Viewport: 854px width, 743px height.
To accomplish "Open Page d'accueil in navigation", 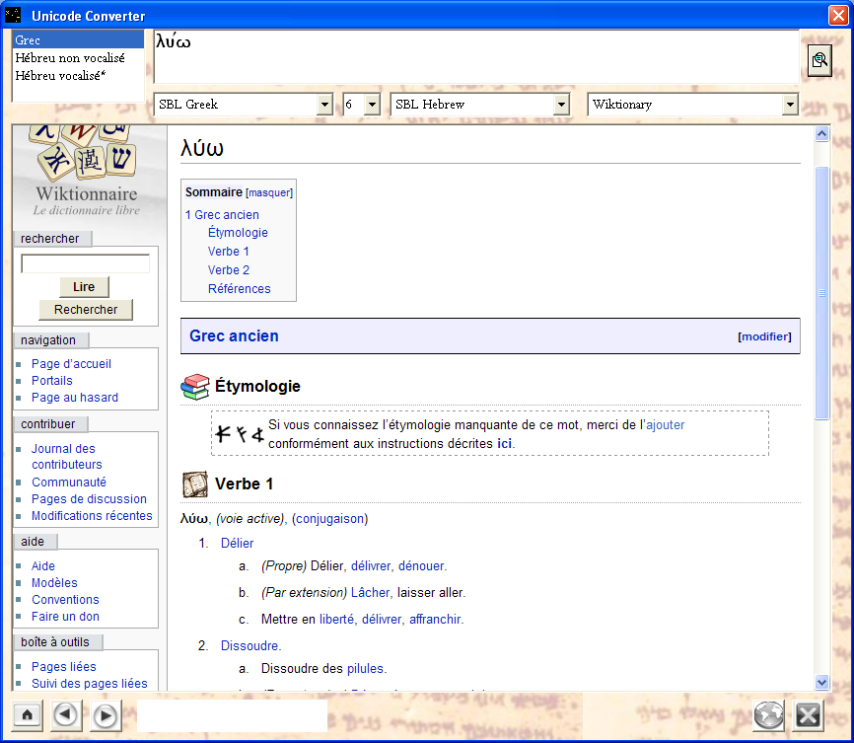I will [x=71, y=363].
